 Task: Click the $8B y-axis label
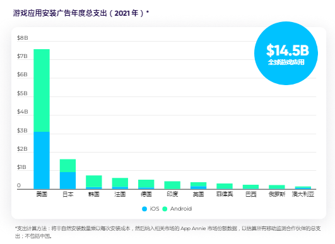coord(23,38)
